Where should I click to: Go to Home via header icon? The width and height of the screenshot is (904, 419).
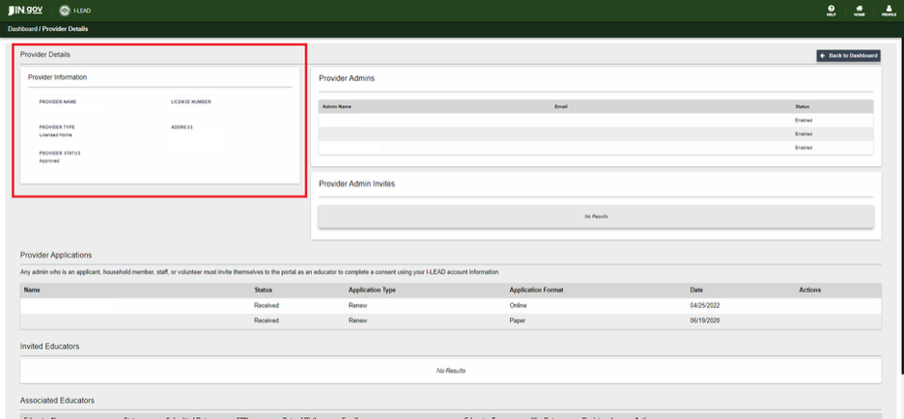859,11
